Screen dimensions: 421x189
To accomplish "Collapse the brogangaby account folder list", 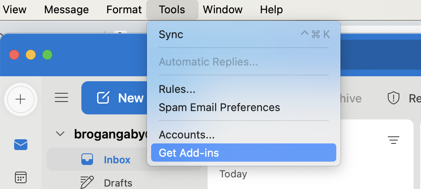I will pos(61,134).
